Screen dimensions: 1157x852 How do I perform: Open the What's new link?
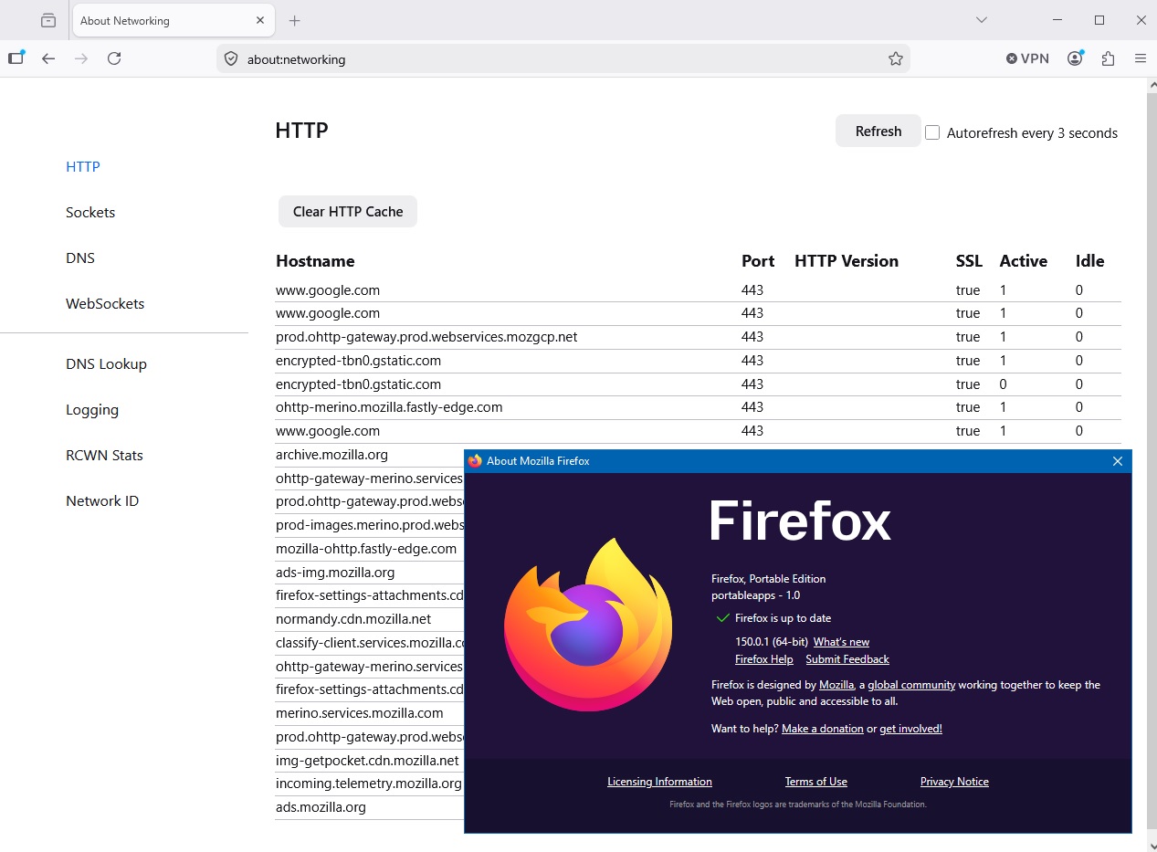(841, 642)
